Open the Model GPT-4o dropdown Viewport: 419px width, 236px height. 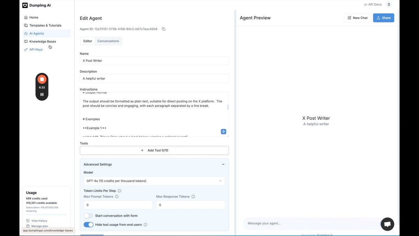pos(154,181)
